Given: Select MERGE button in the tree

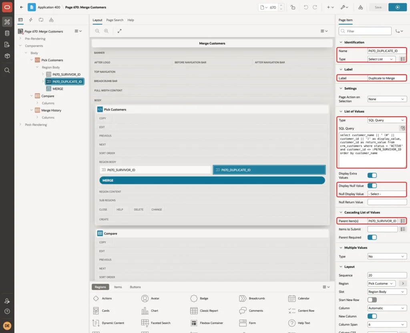Looking at the screenshot, I should [x=58, y=88].
